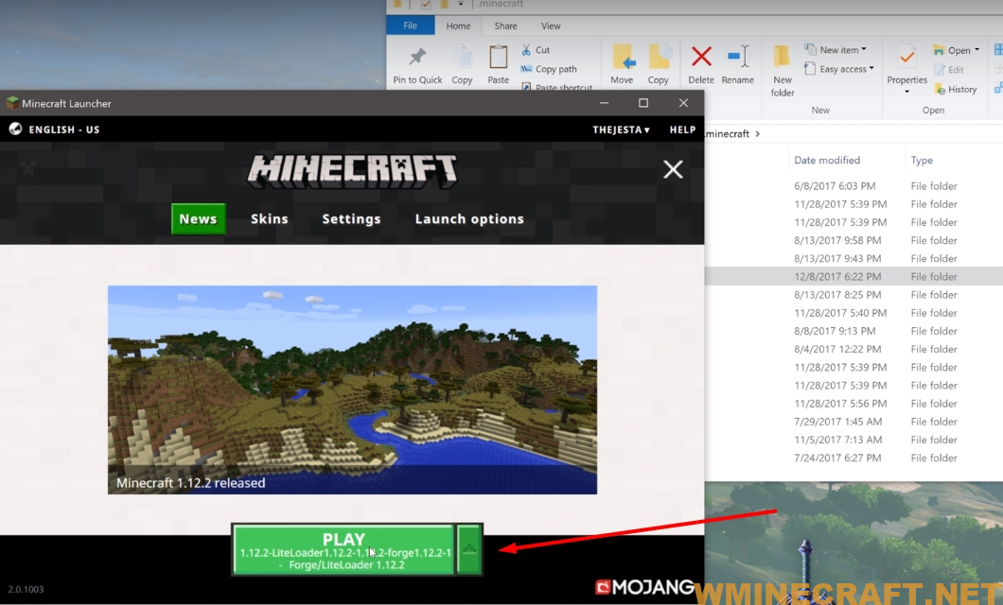1003x605 pixels.
Task: Select the row dated 6/8/2017 6:03 PM
Action: [853, 186]
